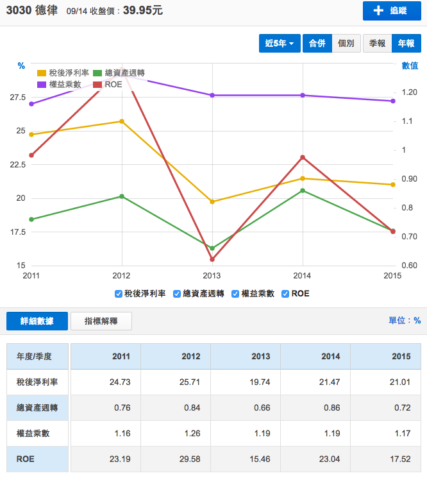427x478 pixels.
Task: Select the 個別 individual option
Action: pyautogui.click(x=346, y=43)
